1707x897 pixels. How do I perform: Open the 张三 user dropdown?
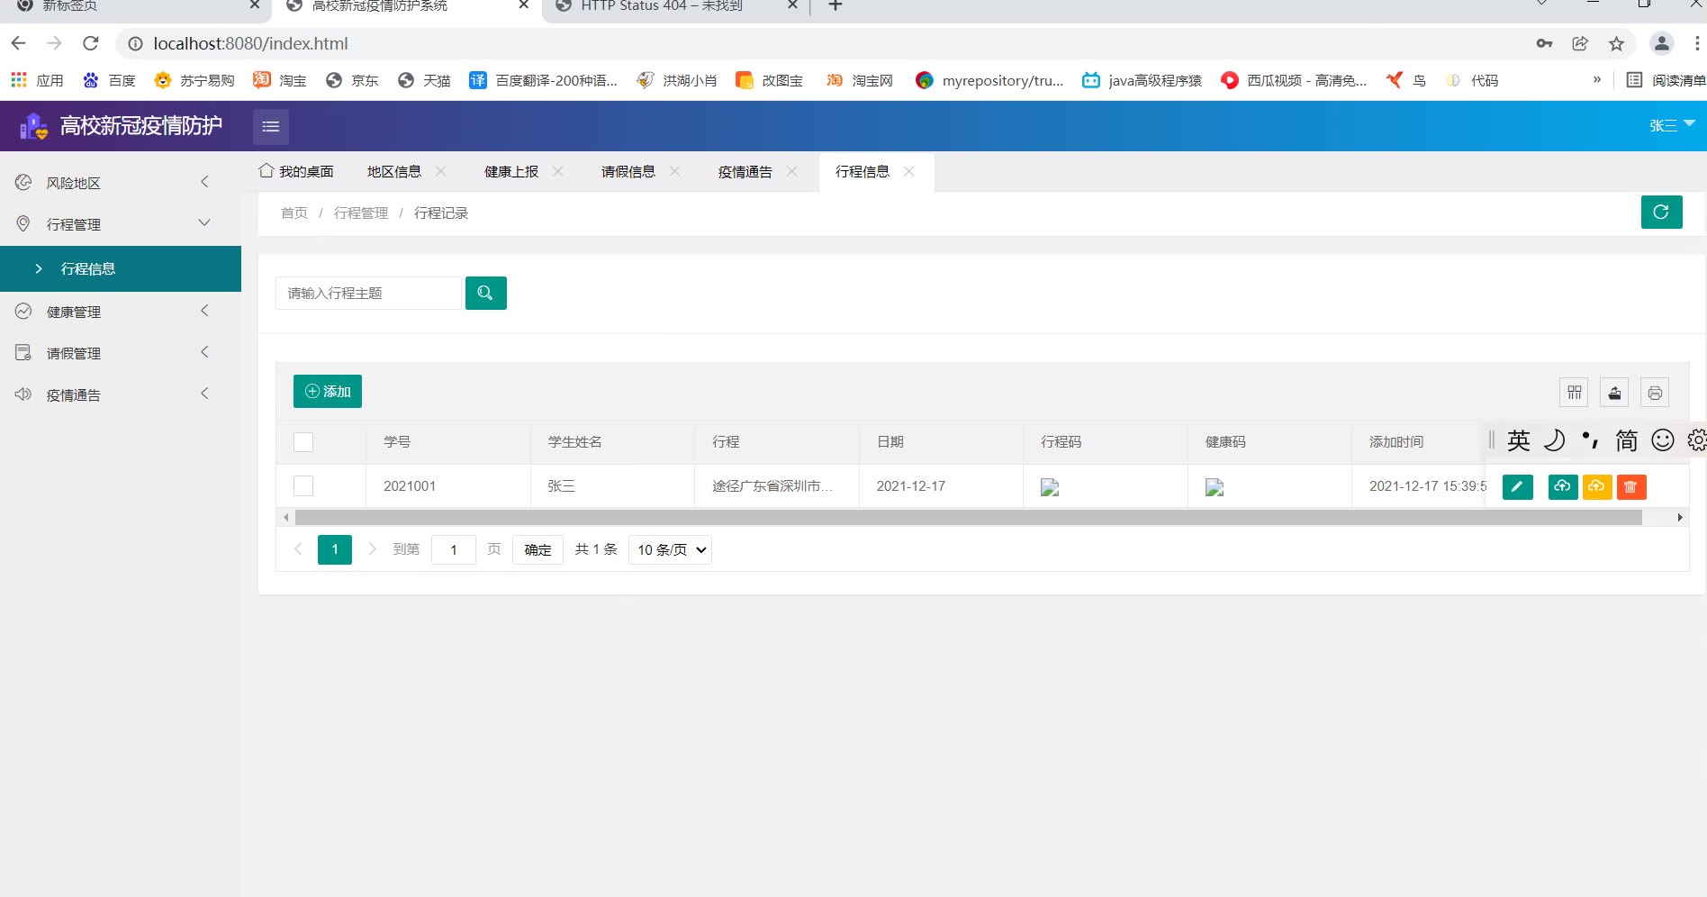[x=1672, y=126]
